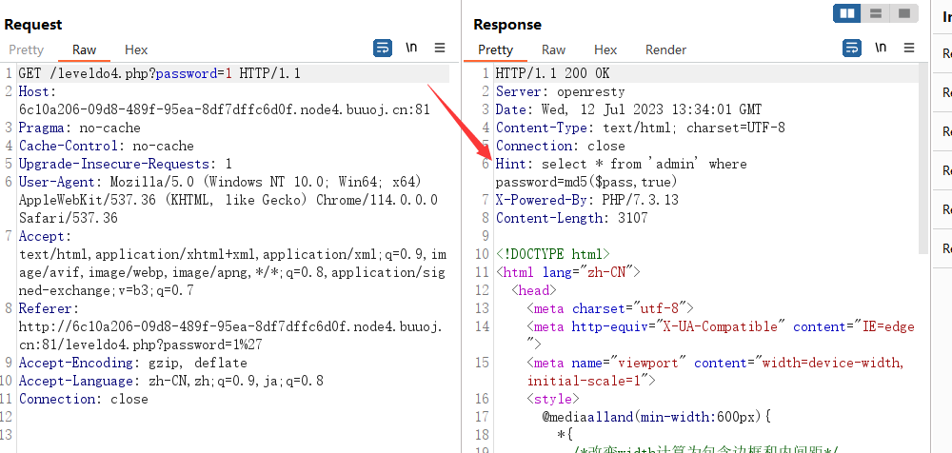
Task: Switch Request view to Hex tab
Action: click(136, 49)
